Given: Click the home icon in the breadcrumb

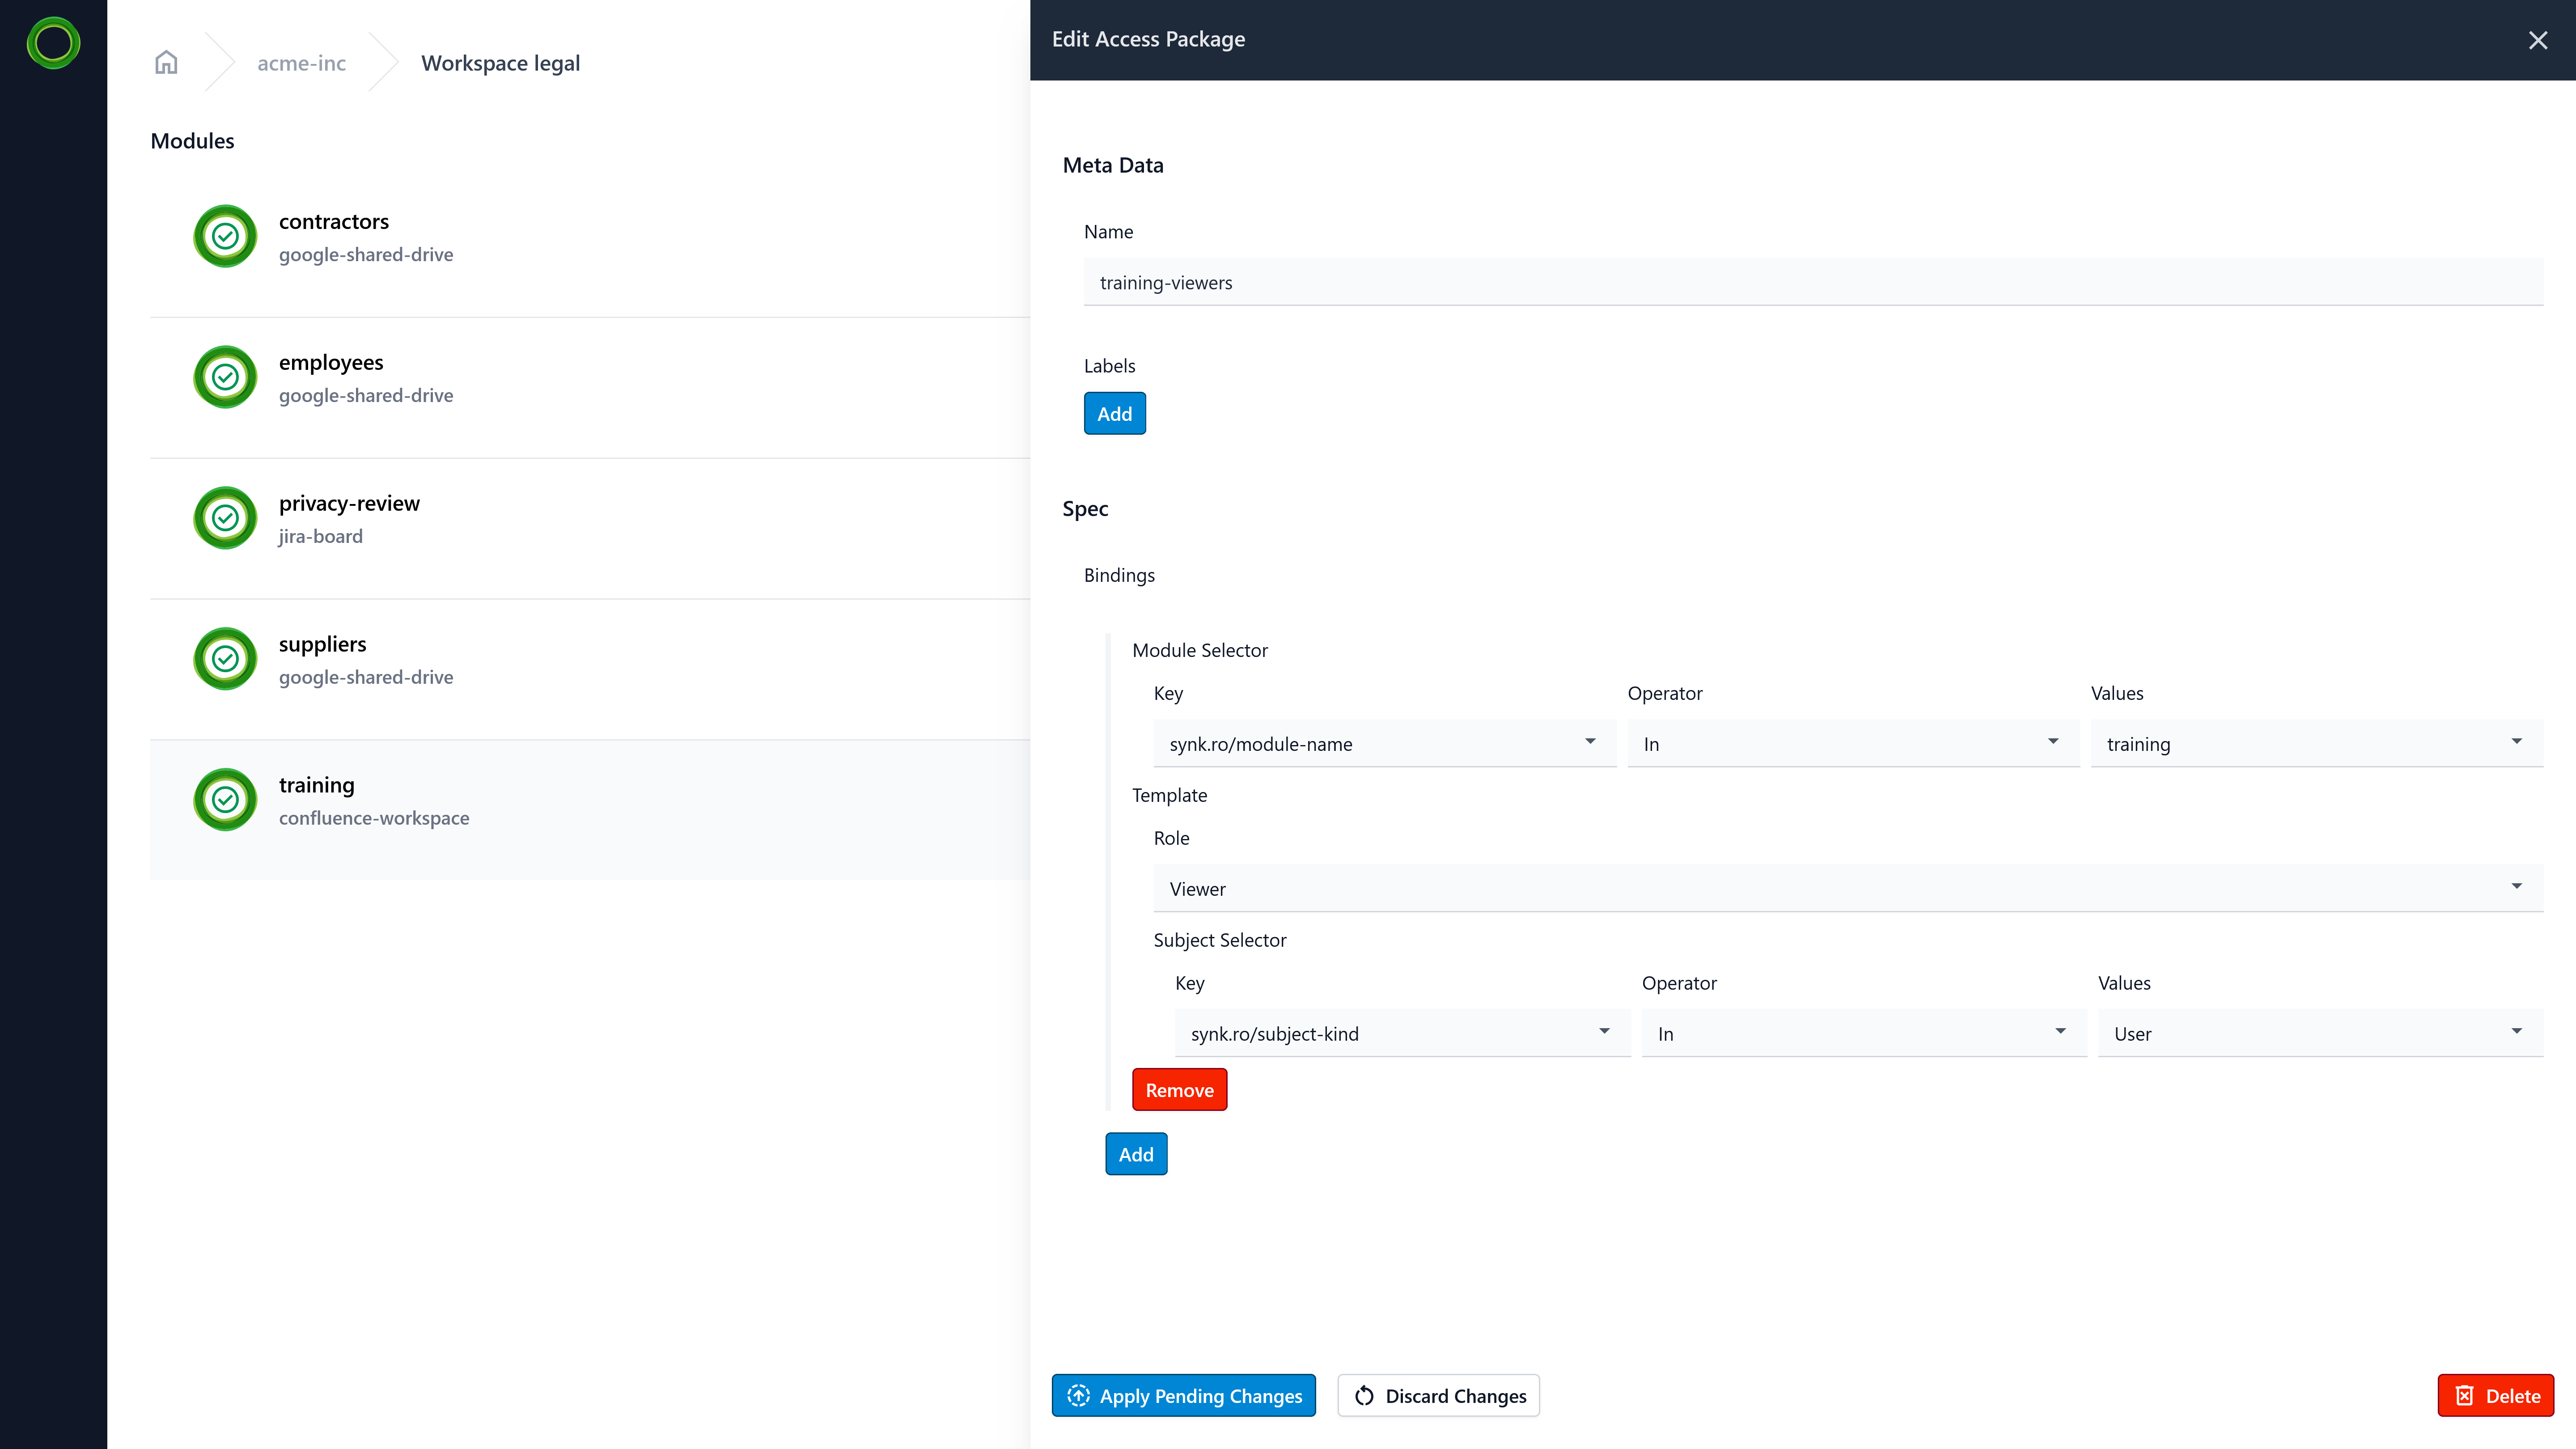Looking at the screenshot, I should coord(166,62).
